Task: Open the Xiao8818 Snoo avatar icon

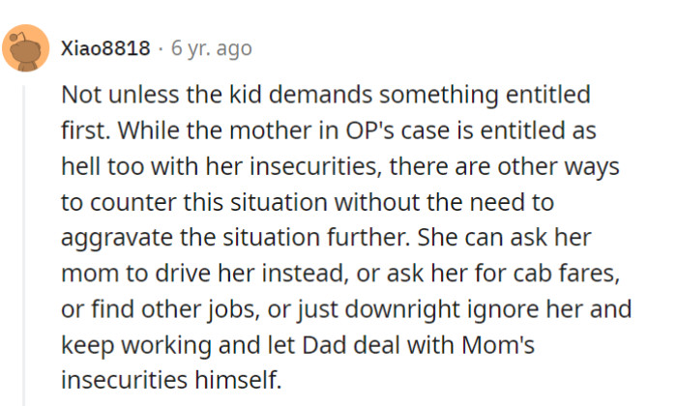Action: (x=26, y=48)
